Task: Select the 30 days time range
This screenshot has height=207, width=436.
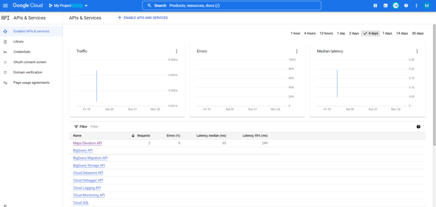Action: (x=418, y=33)
